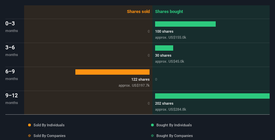Click the 0–3 months row label
The height and width of the screenshot is (140, 275).
[x=12, y=27]
